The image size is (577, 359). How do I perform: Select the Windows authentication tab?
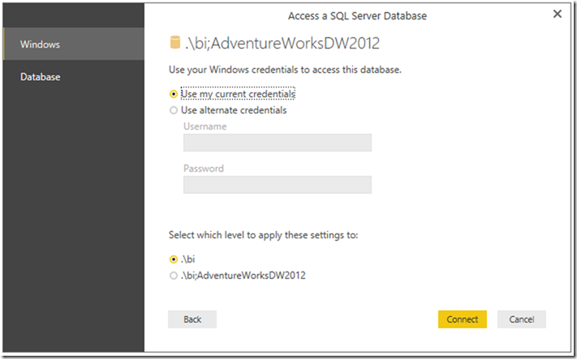coord(74,44)
